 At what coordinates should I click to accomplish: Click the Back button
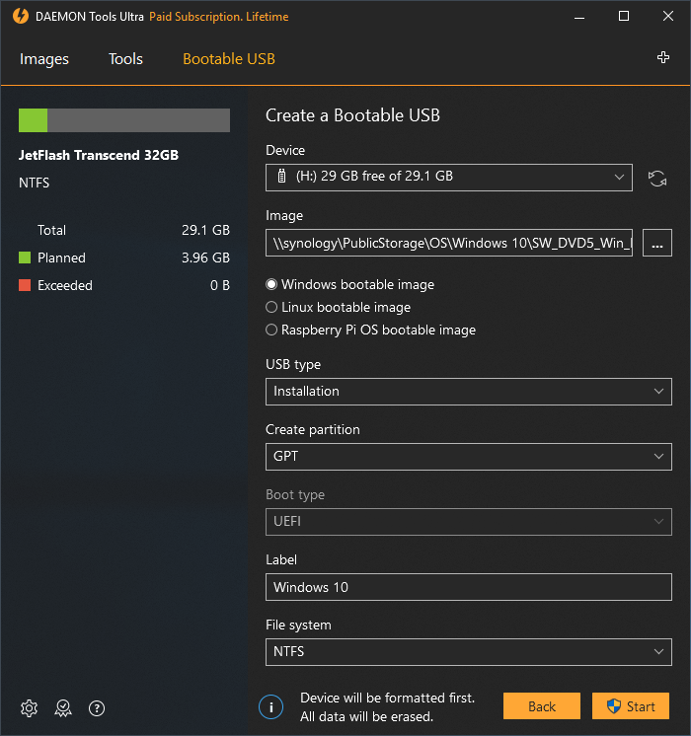(542, 706)
